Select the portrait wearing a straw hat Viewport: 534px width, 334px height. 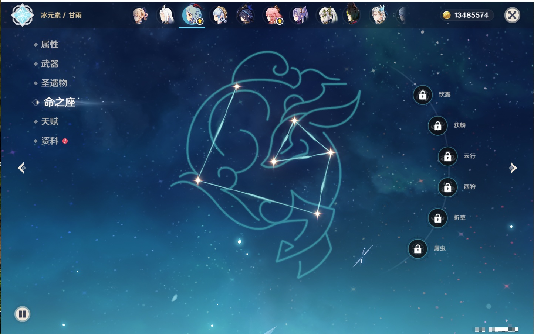point(219,15)
